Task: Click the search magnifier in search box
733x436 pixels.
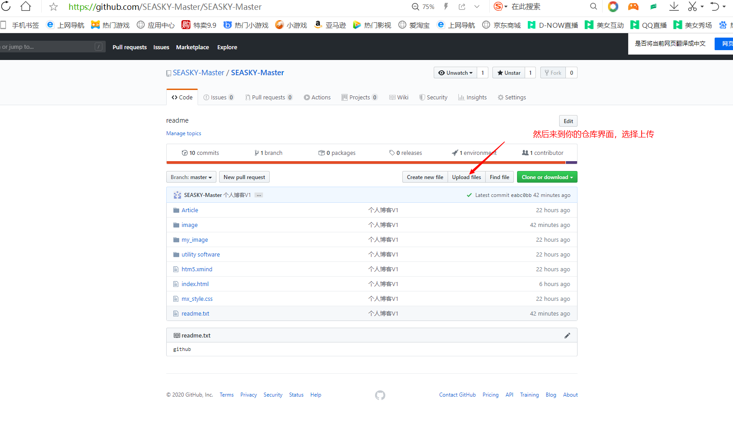Action: (593, 6)
